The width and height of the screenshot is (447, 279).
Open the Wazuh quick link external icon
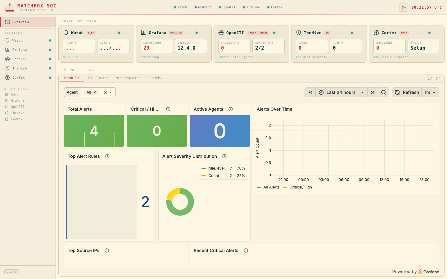tap(7, 94)
